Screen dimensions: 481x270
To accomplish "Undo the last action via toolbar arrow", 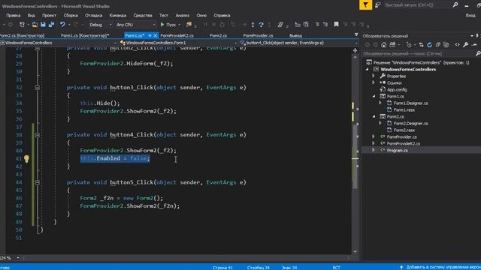I will (62, 25).
